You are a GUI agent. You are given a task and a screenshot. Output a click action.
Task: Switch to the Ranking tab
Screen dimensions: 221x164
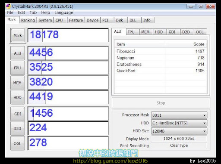point(28,20)
